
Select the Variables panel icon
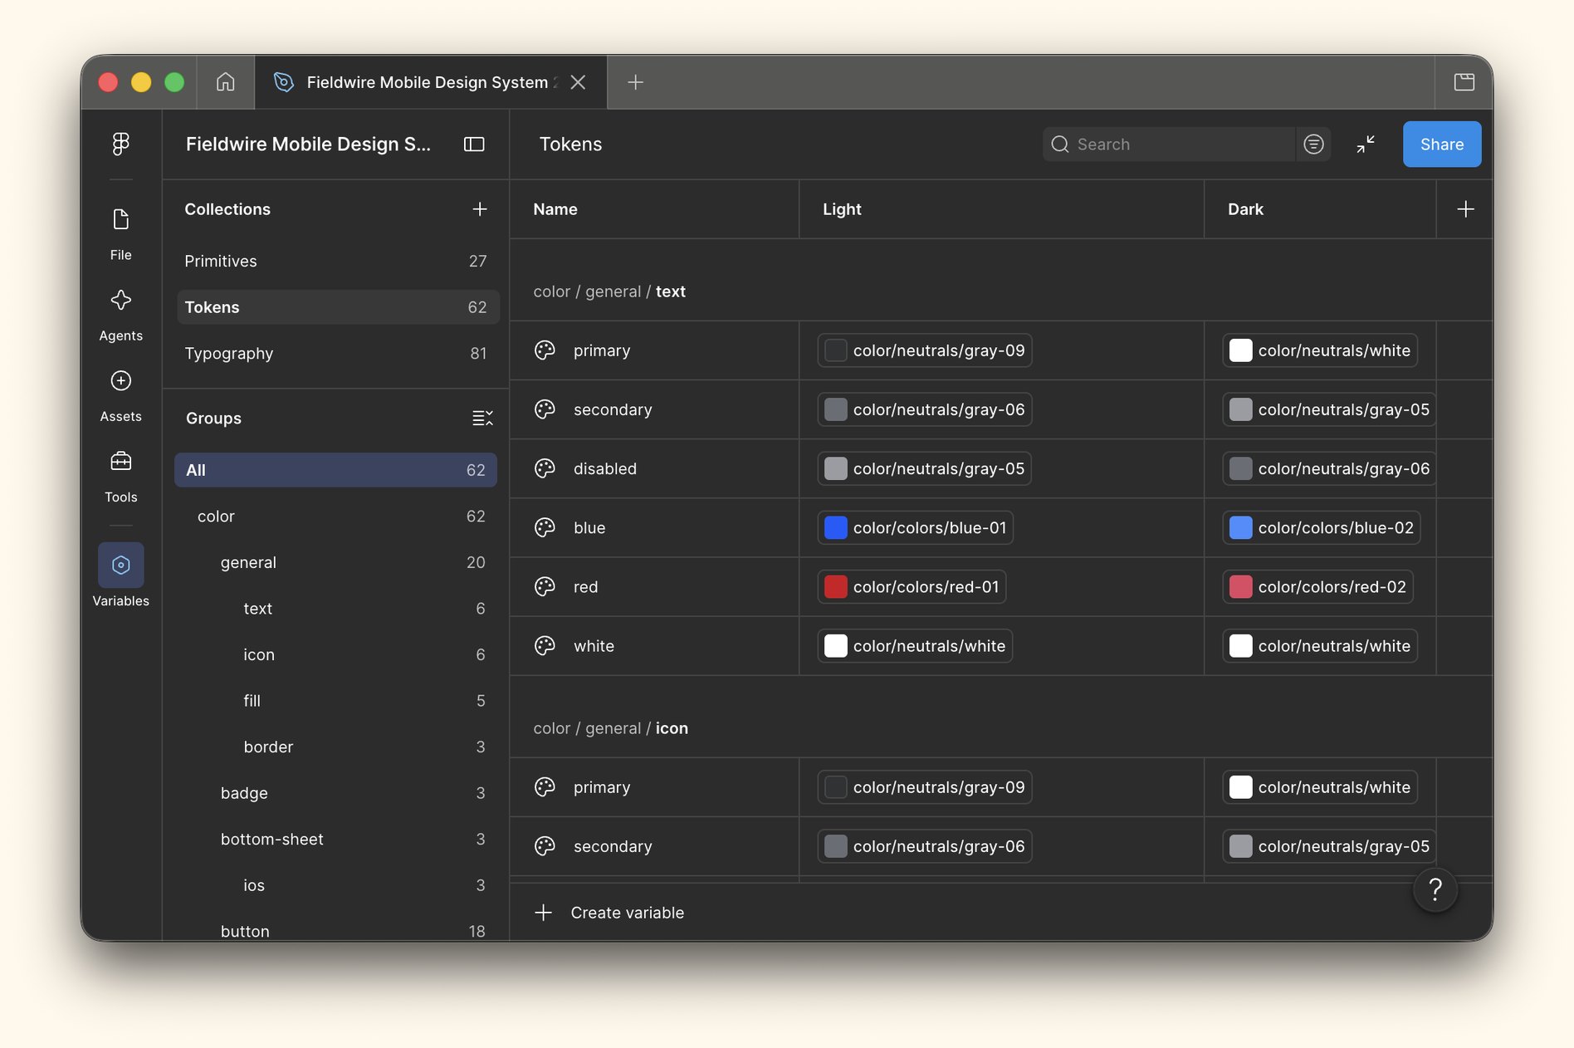click(x=121, y=566)
